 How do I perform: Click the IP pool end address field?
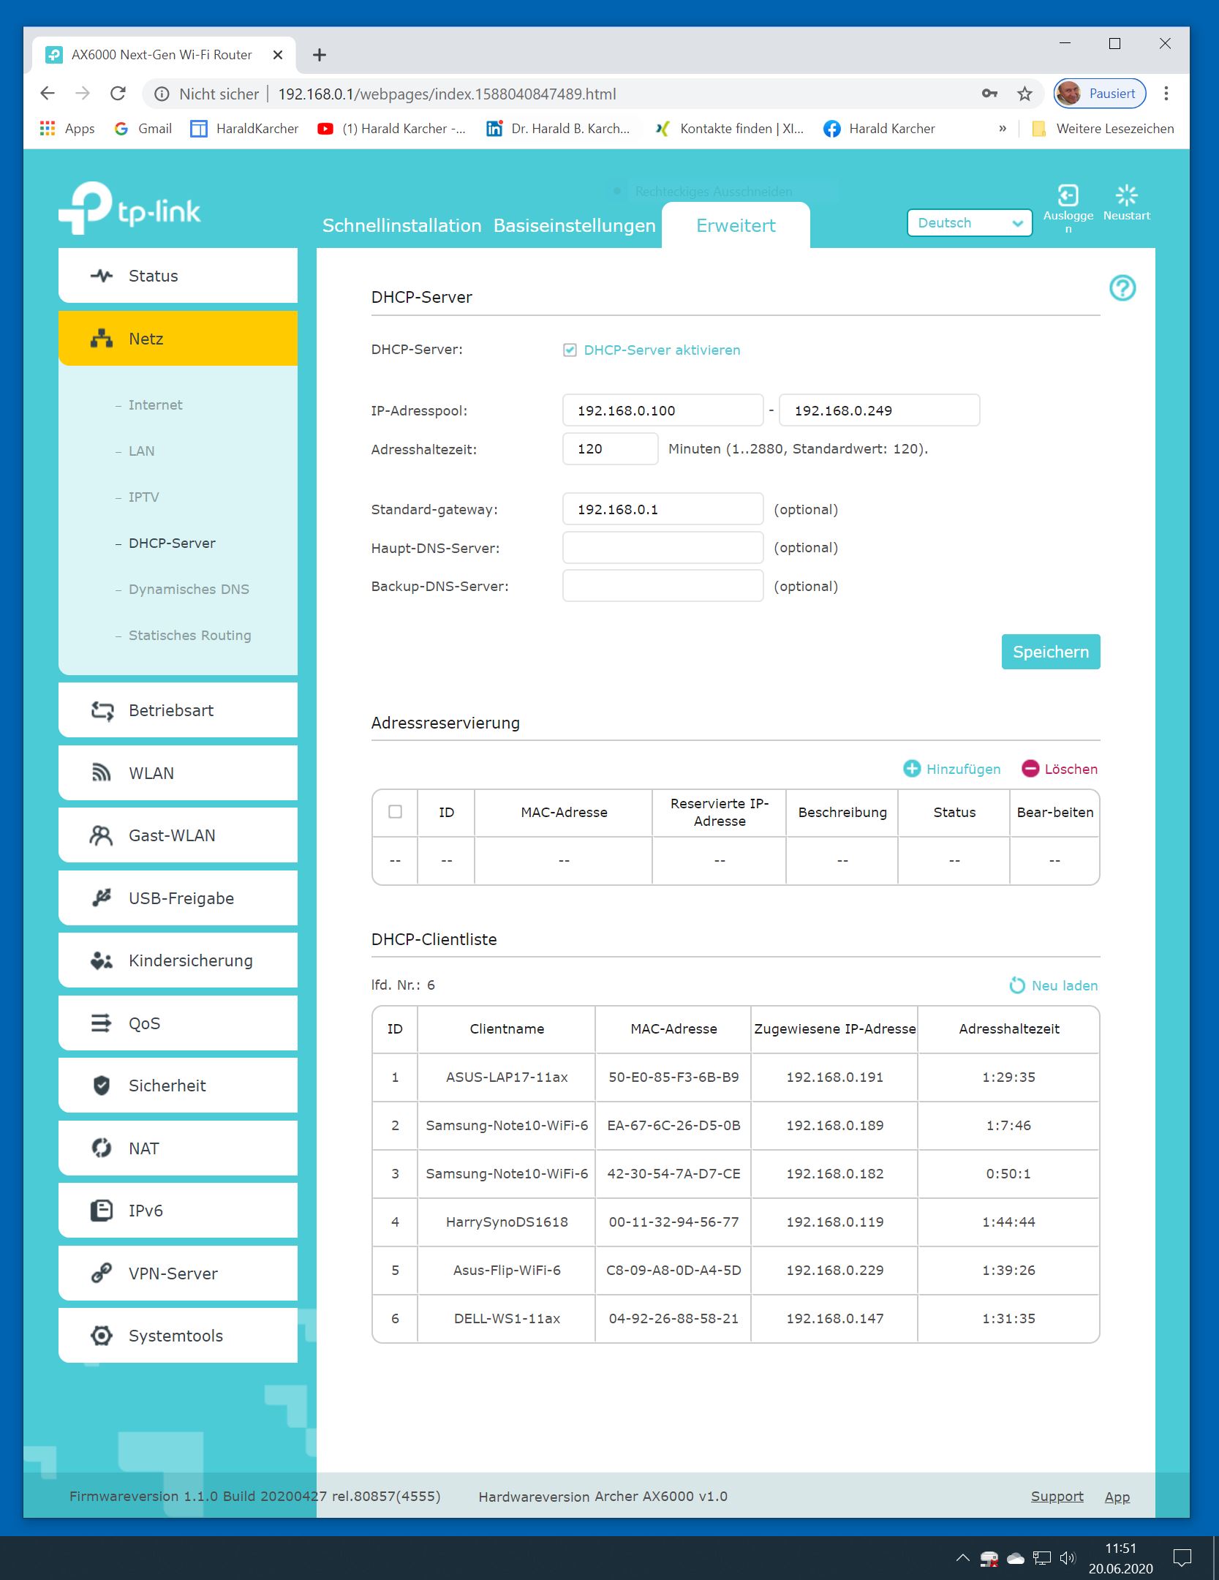[879, 410]
